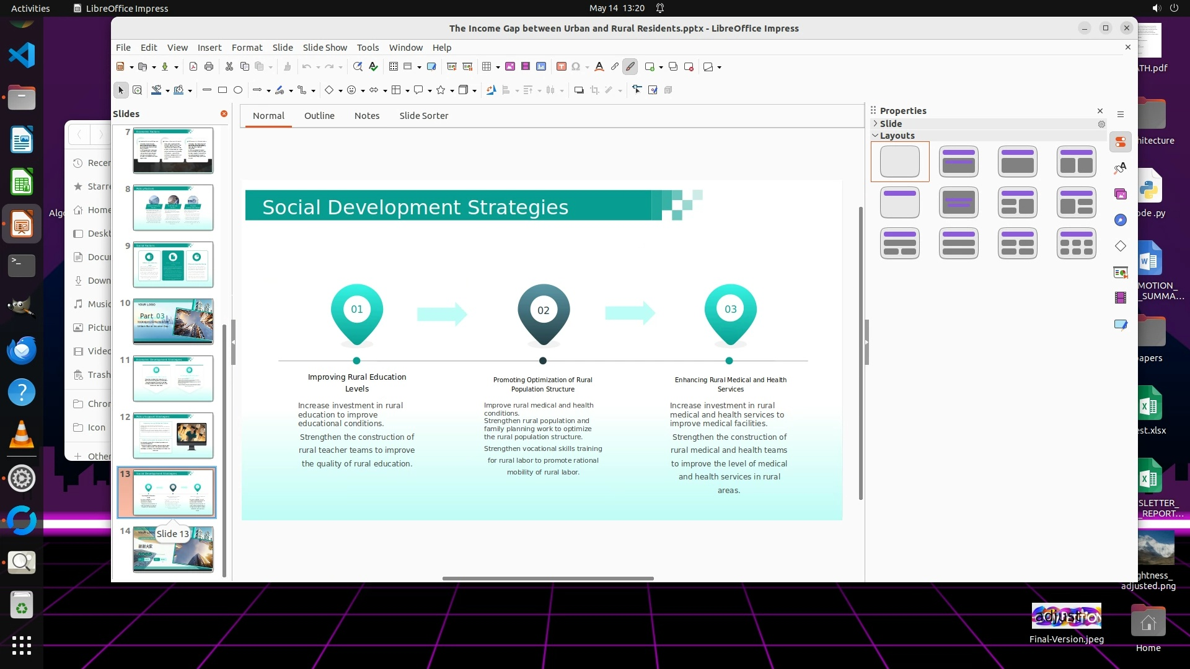Viewport: 1190px width, 669px height.
Task: Toggle Point Edit Mode button
Action: tap(637, 90)
